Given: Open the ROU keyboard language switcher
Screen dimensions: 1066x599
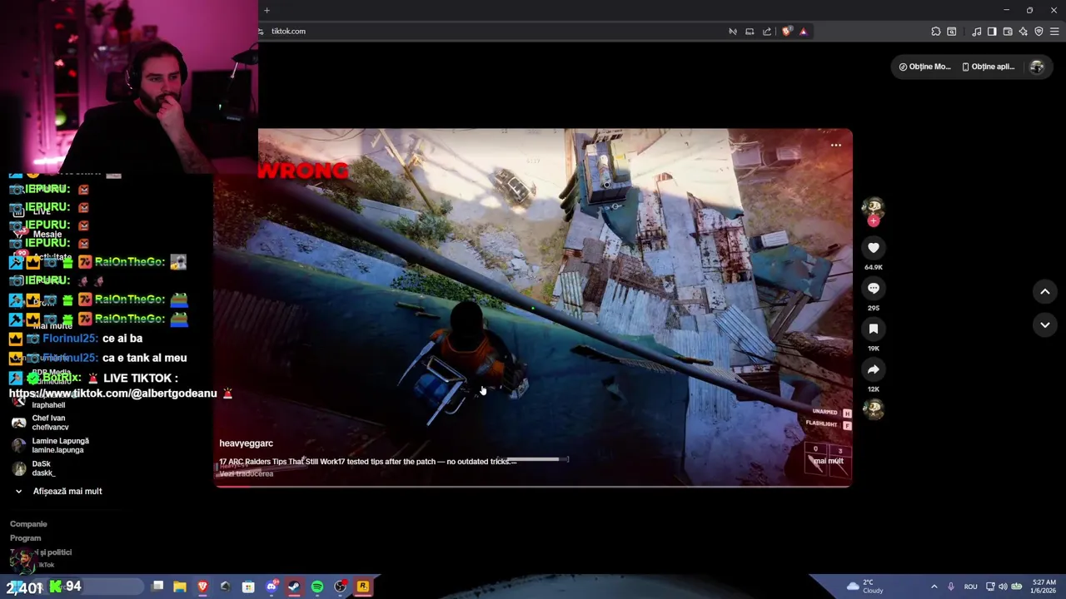Looking at the screenshot, I should (970, 587).
